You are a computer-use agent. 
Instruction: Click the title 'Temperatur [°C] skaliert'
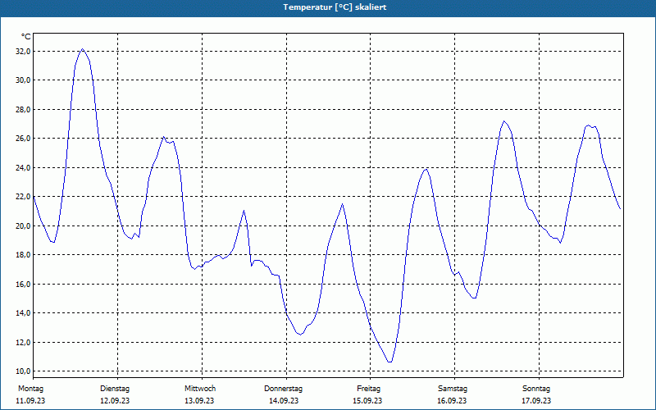click(335, 7)
